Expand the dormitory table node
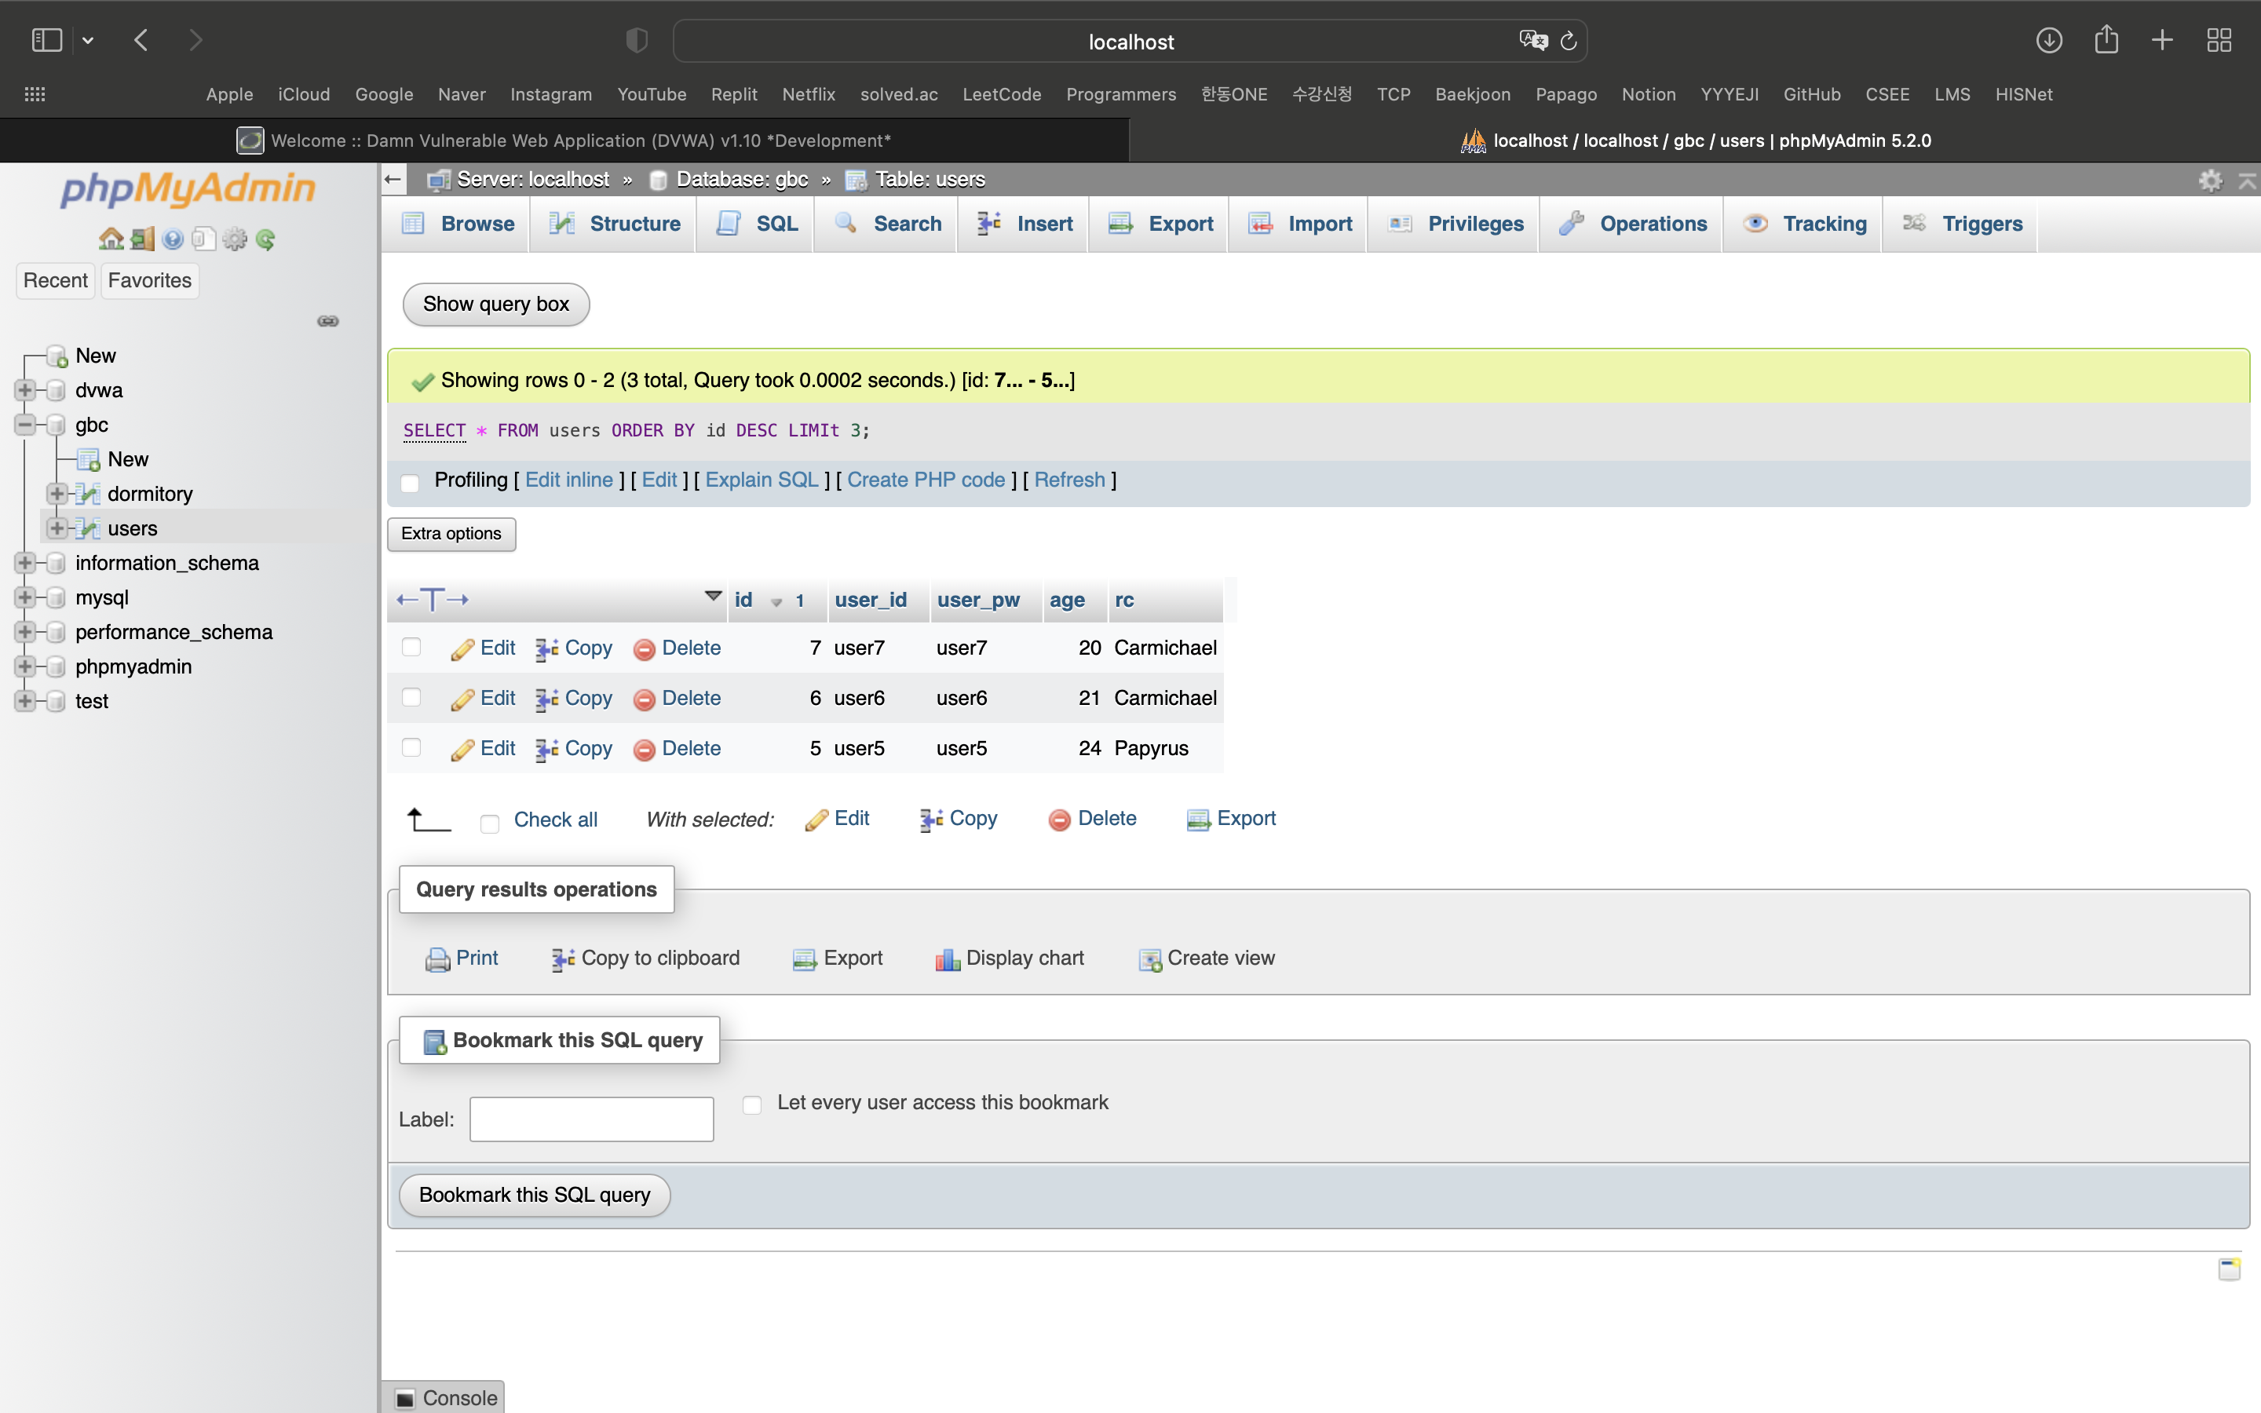 (x=57, y=494)
